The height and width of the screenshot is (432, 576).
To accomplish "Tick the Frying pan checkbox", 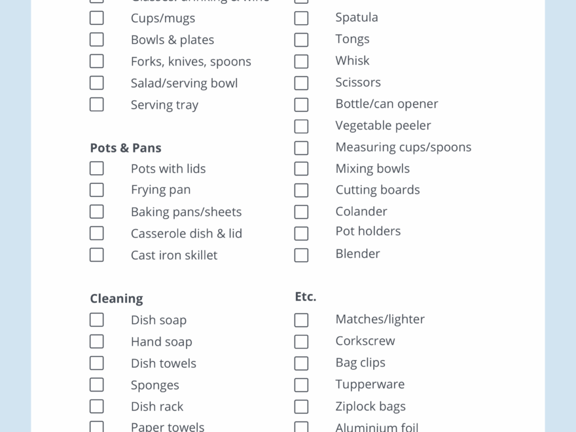I will (97, 190).
